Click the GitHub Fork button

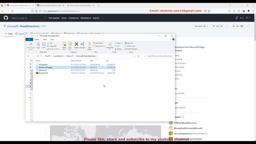[218, 26]
